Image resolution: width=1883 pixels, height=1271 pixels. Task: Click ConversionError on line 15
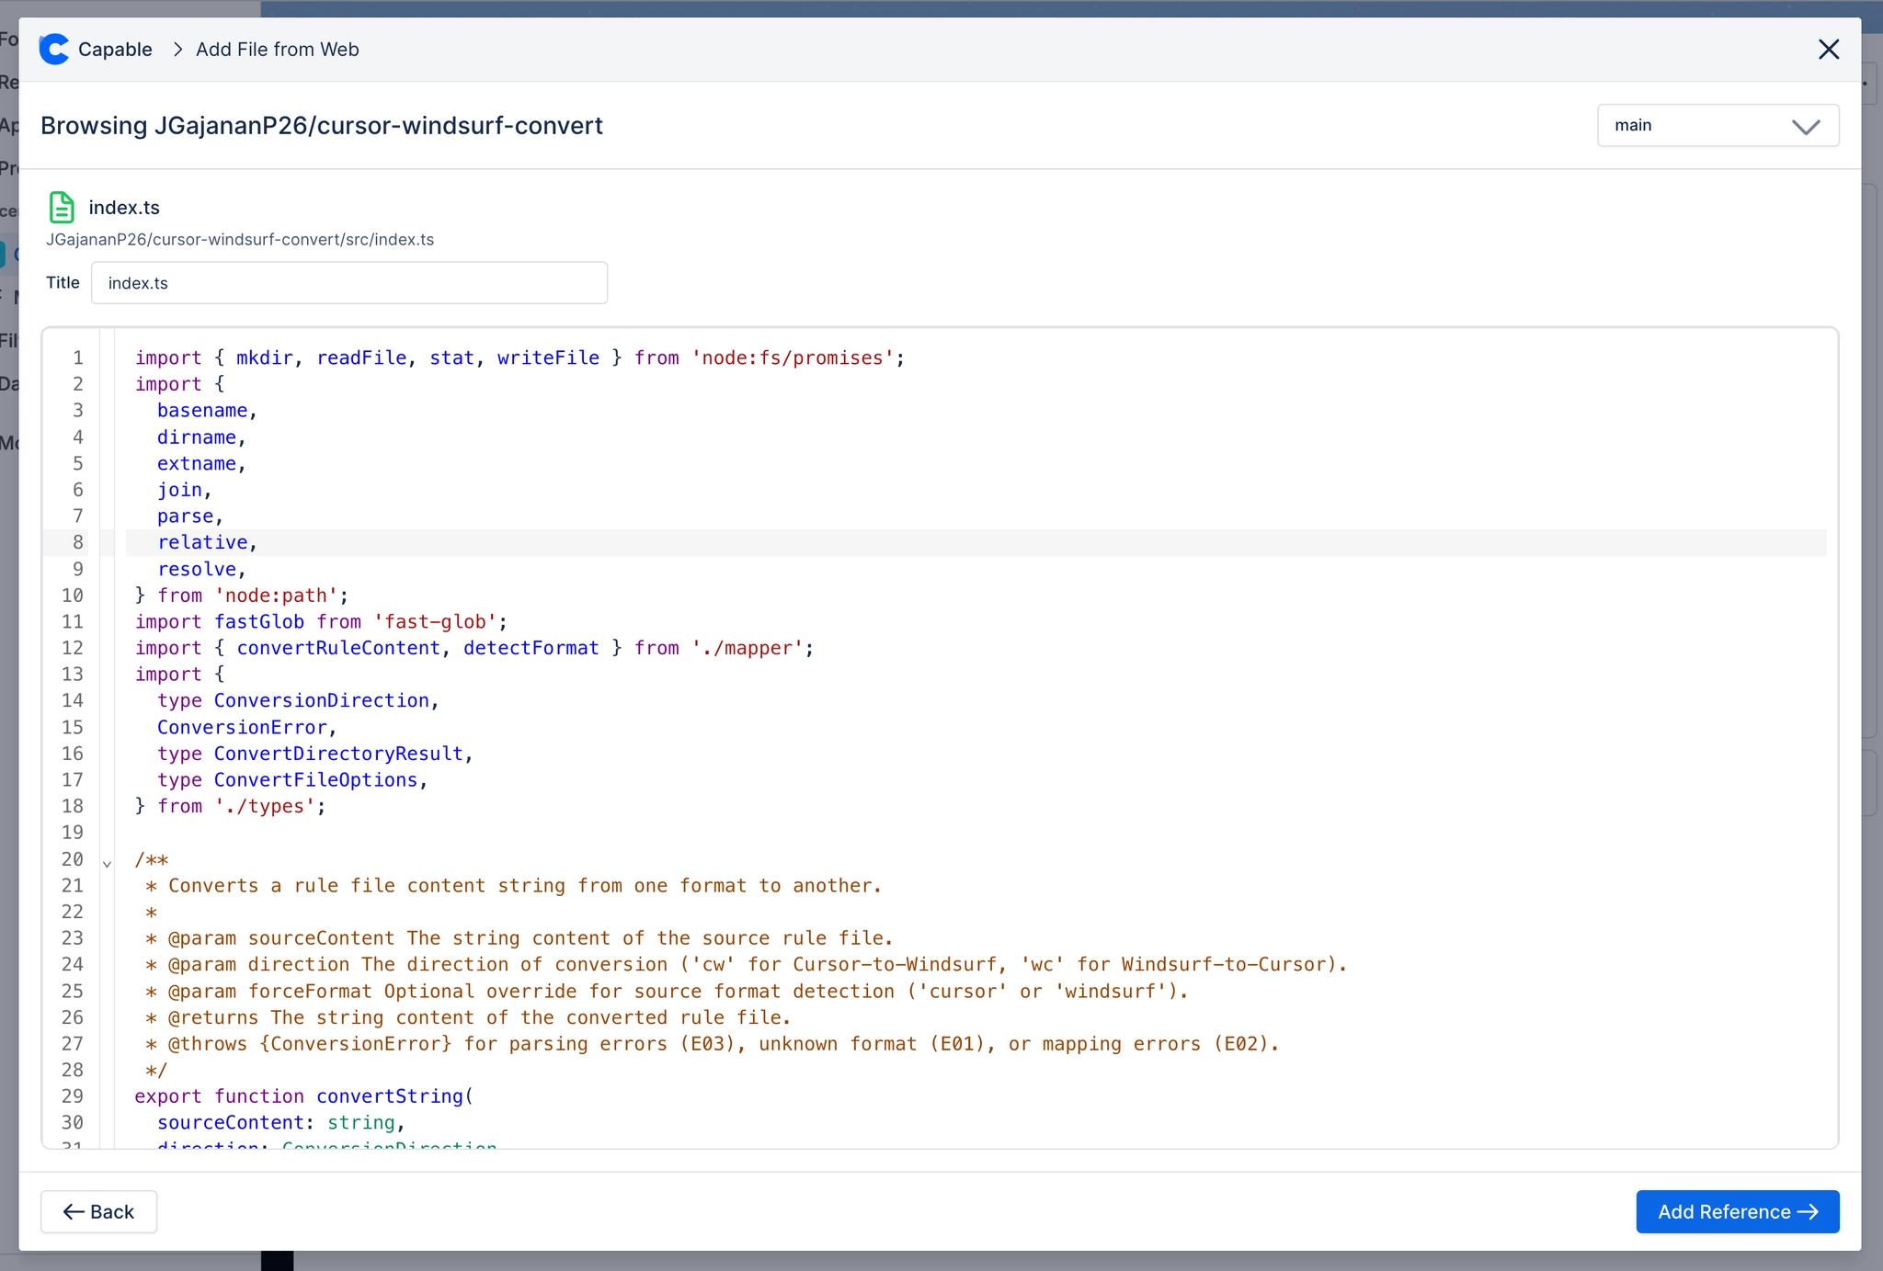[242, 728]
